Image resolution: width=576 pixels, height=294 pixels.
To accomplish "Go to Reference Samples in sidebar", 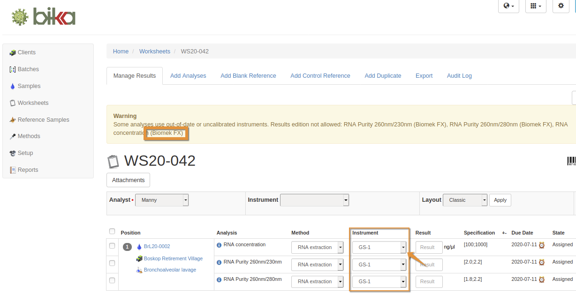I will [x=43, y=120].
